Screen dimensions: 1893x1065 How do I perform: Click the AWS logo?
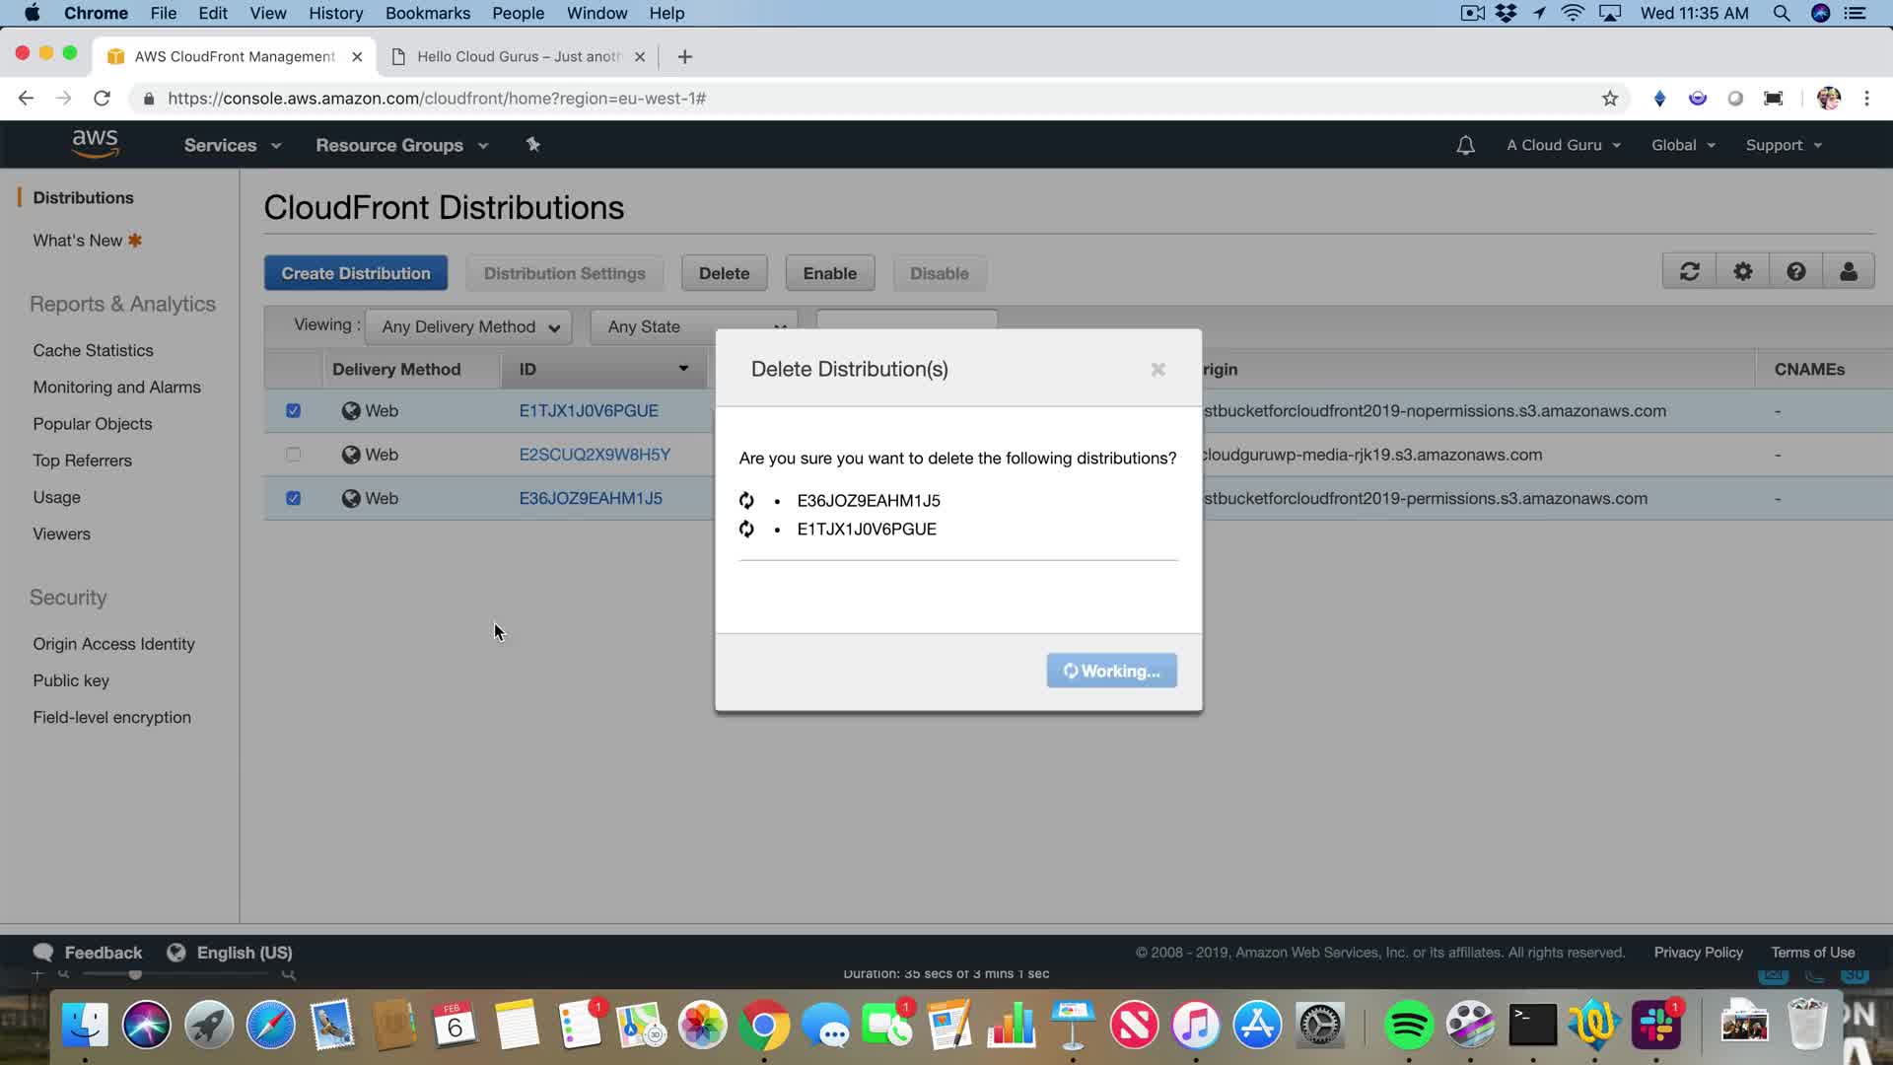click(x=96, y=144)
